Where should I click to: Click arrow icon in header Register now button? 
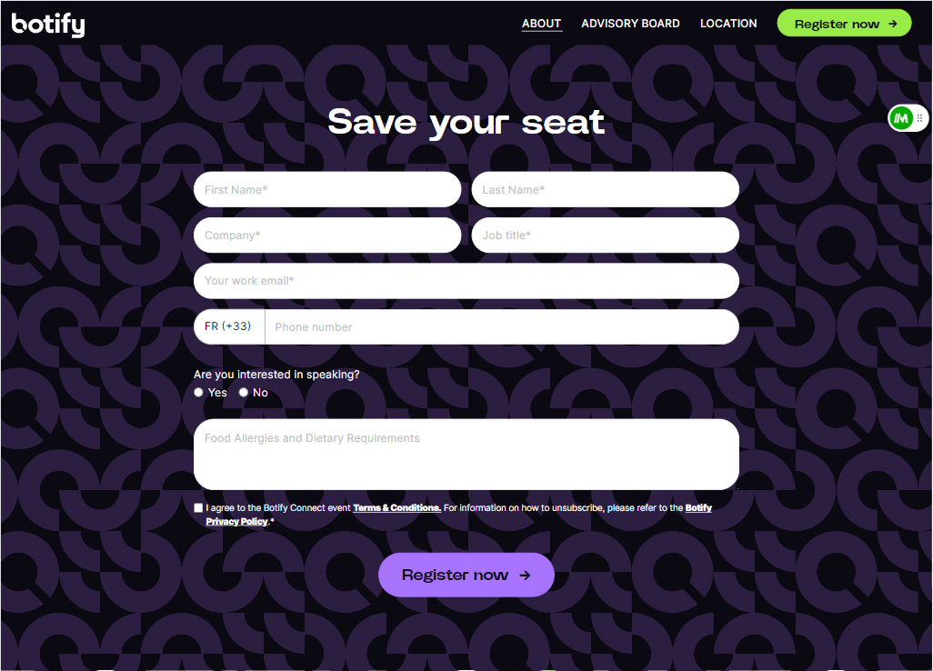[x=893, y=24]
